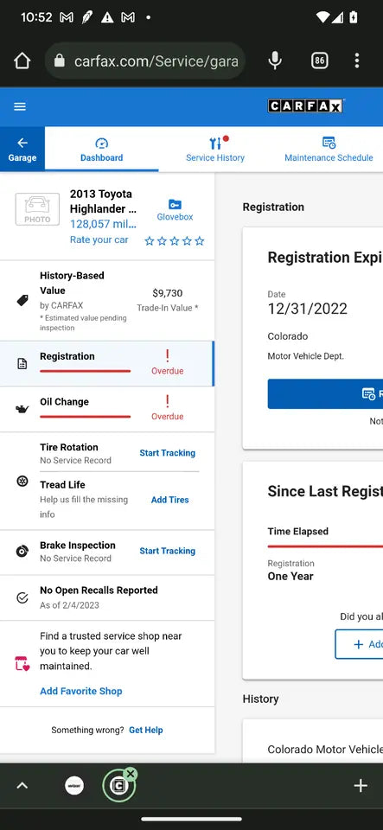
Task: Click the CARFAX logo
Action: [306, 106]
